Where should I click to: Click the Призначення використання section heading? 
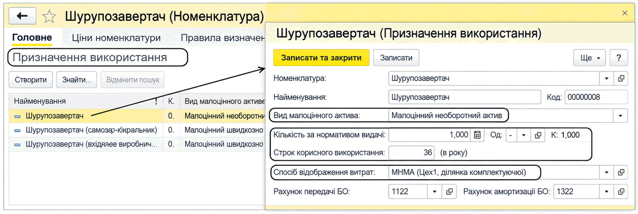(90, 57)
